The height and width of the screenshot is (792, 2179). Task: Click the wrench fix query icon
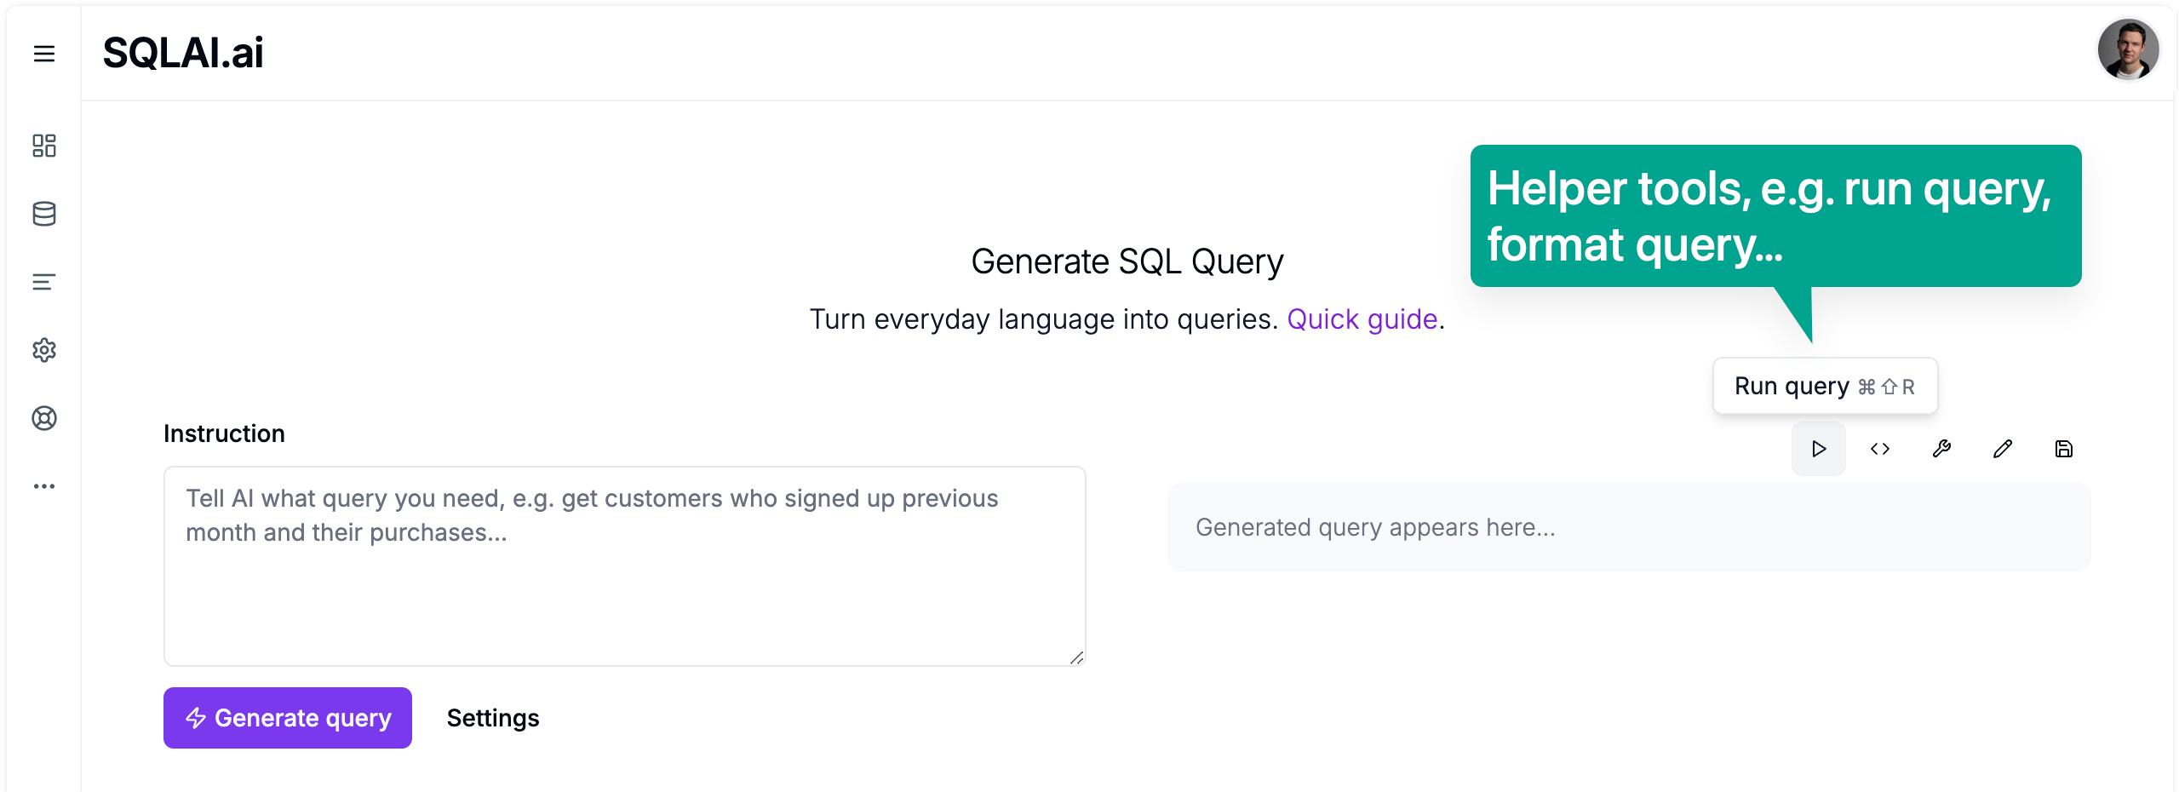1941,449
